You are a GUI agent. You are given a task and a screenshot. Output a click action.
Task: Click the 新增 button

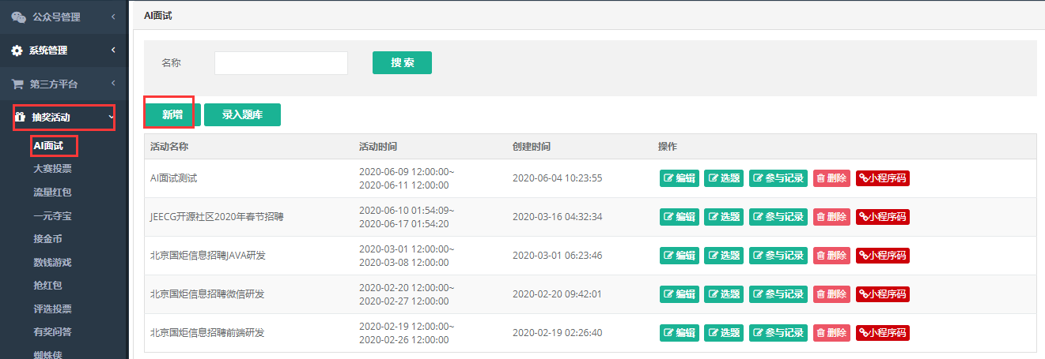coord(172,114)
